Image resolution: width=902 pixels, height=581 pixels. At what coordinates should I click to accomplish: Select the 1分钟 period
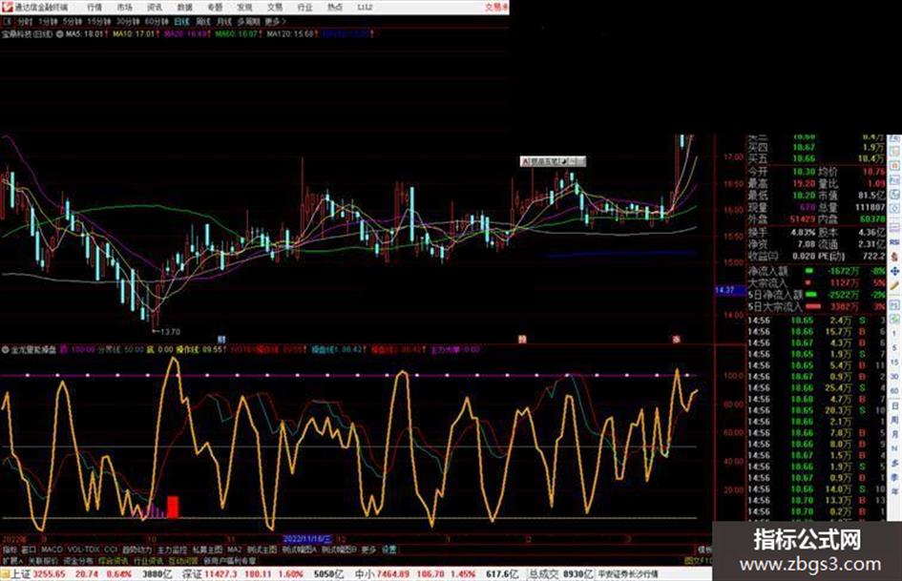click(x=48, y=21)
